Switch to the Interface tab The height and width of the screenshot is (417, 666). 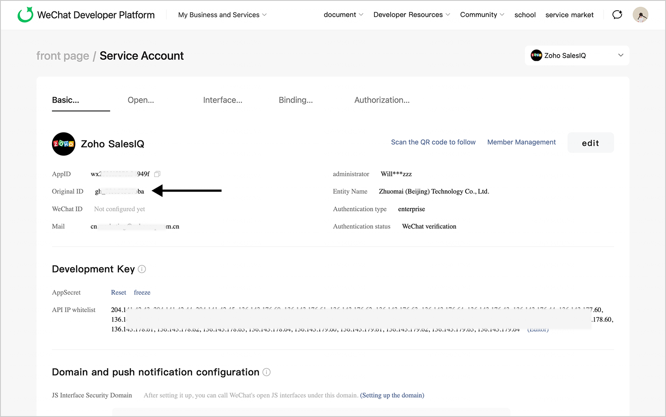click(222, 100)
